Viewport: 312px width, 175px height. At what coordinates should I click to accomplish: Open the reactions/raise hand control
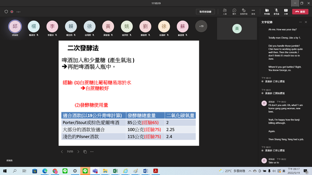243,12
